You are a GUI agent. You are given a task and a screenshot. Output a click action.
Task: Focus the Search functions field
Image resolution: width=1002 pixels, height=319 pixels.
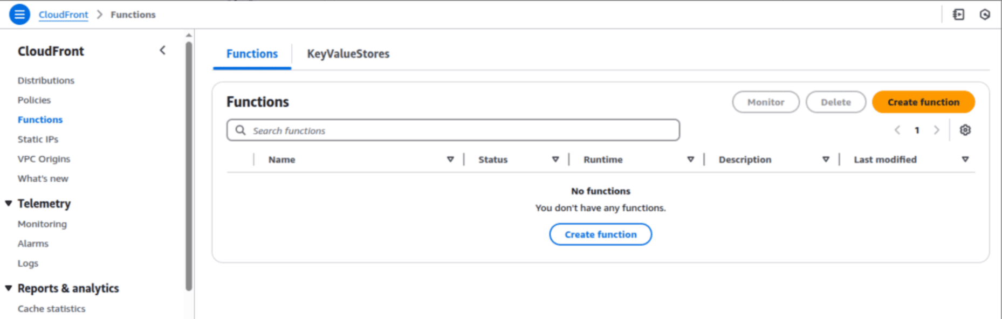[458, 130]
